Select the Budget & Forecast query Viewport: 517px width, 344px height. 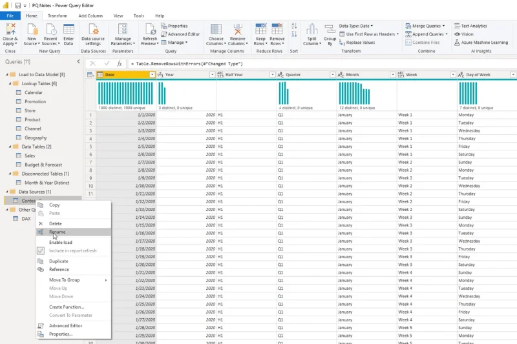(43, 165)
